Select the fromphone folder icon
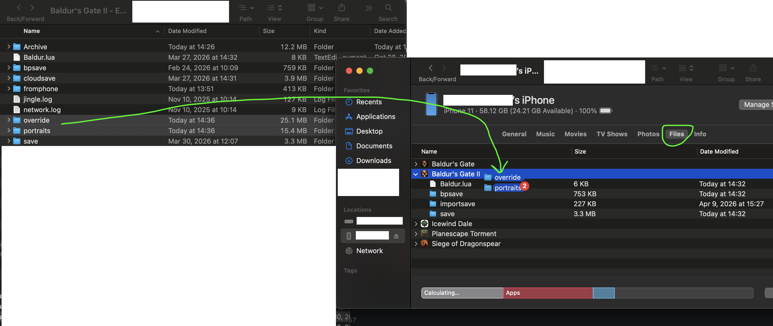This screenshot has height=326, width=773. click(x=17, y=89)
